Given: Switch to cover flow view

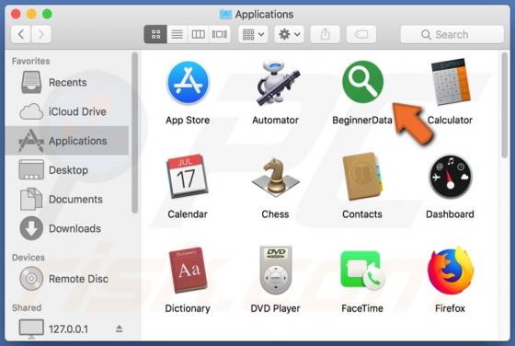Looking at the screenshot, I should tap(220, 34).
